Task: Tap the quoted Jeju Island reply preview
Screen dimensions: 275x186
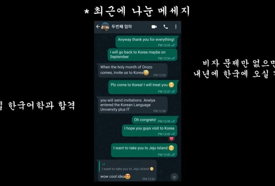Action: point(128,167)
